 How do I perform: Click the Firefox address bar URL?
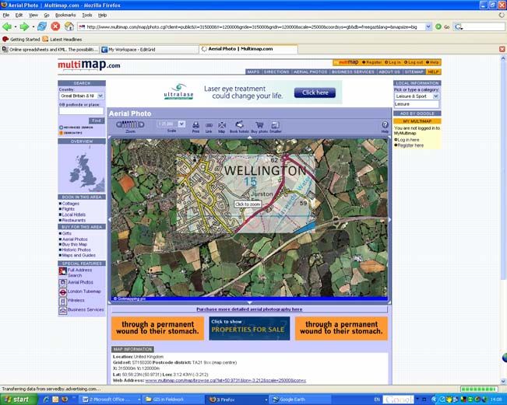tap(252, 27)
